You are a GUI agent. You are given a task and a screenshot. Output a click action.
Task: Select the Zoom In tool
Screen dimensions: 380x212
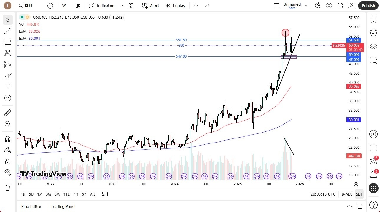click(8, 124)
